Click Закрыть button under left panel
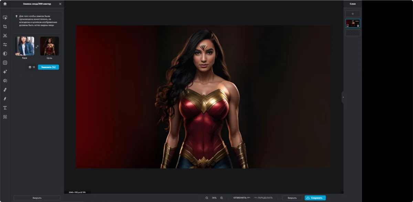Image resolution: width=413 pixels, height=202 pixels. pos(37,198)
